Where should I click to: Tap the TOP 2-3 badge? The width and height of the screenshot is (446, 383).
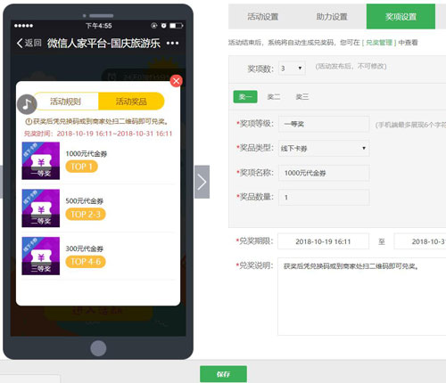point(86,214)
